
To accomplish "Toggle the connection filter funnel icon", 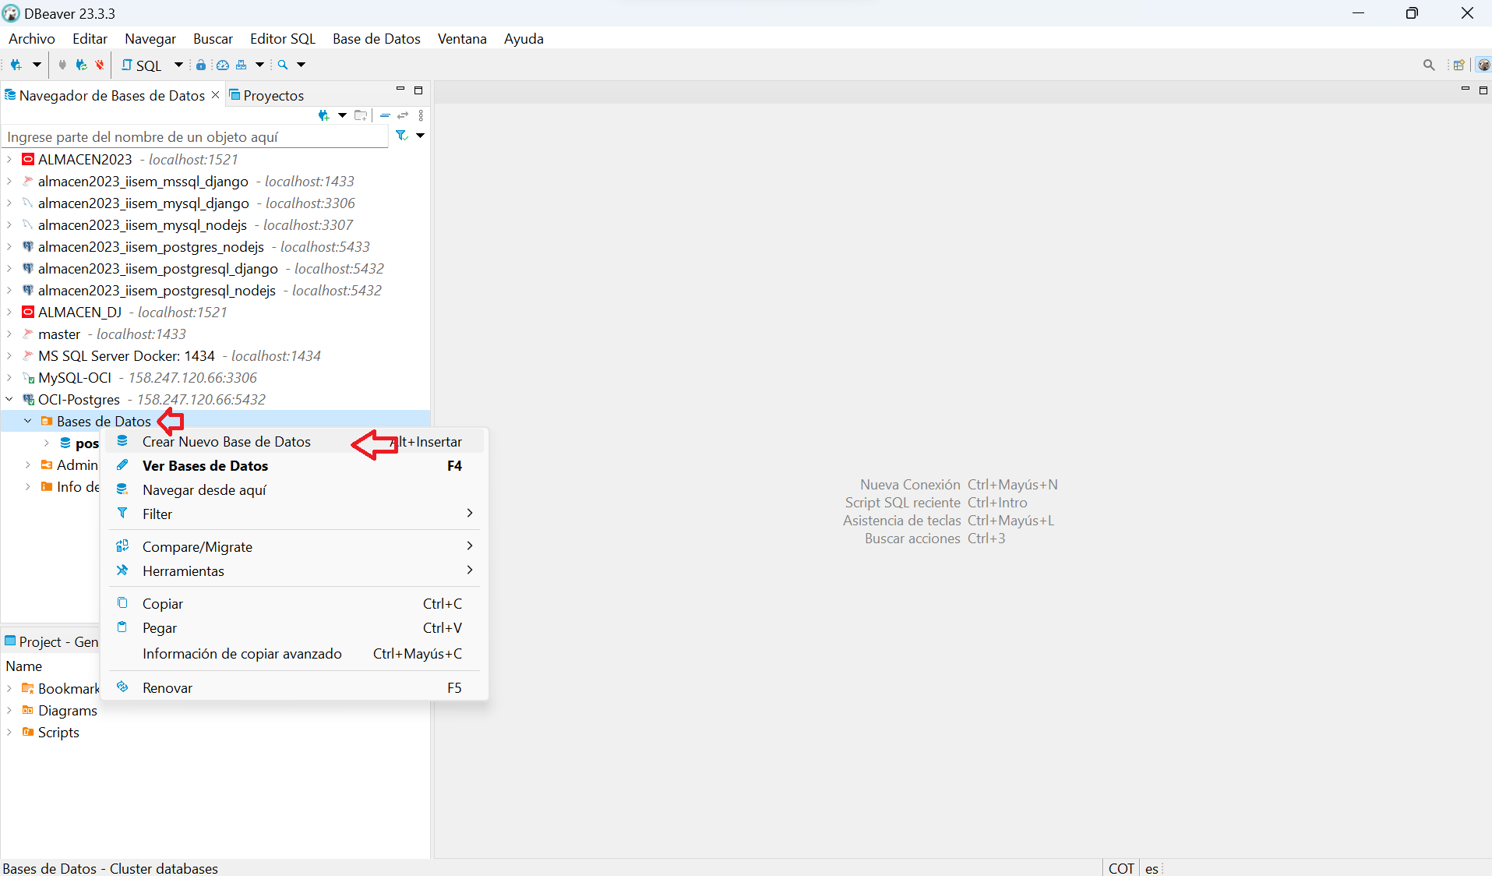I will [402, 136].
